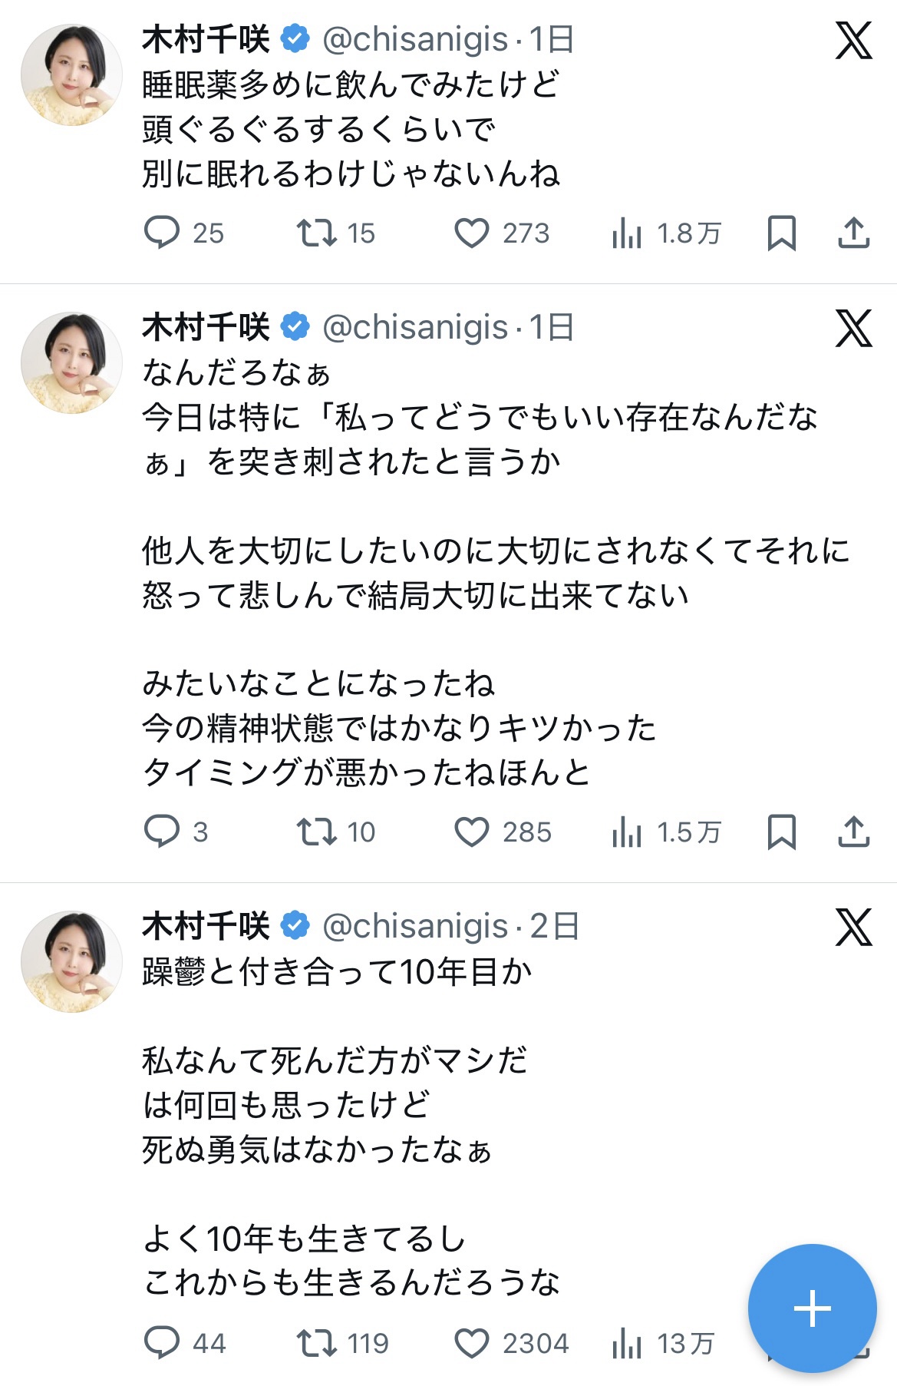Compose a new post with plus button
The width and height of the screenshot is (897, 1386).
coord(812,1308)
